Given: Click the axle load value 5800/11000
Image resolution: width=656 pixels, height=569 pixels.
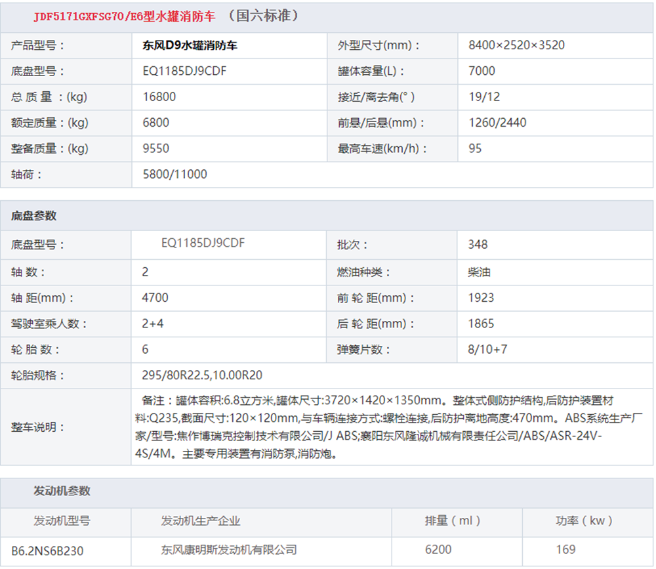Looking at the screenshot, I should pos(175,175).
